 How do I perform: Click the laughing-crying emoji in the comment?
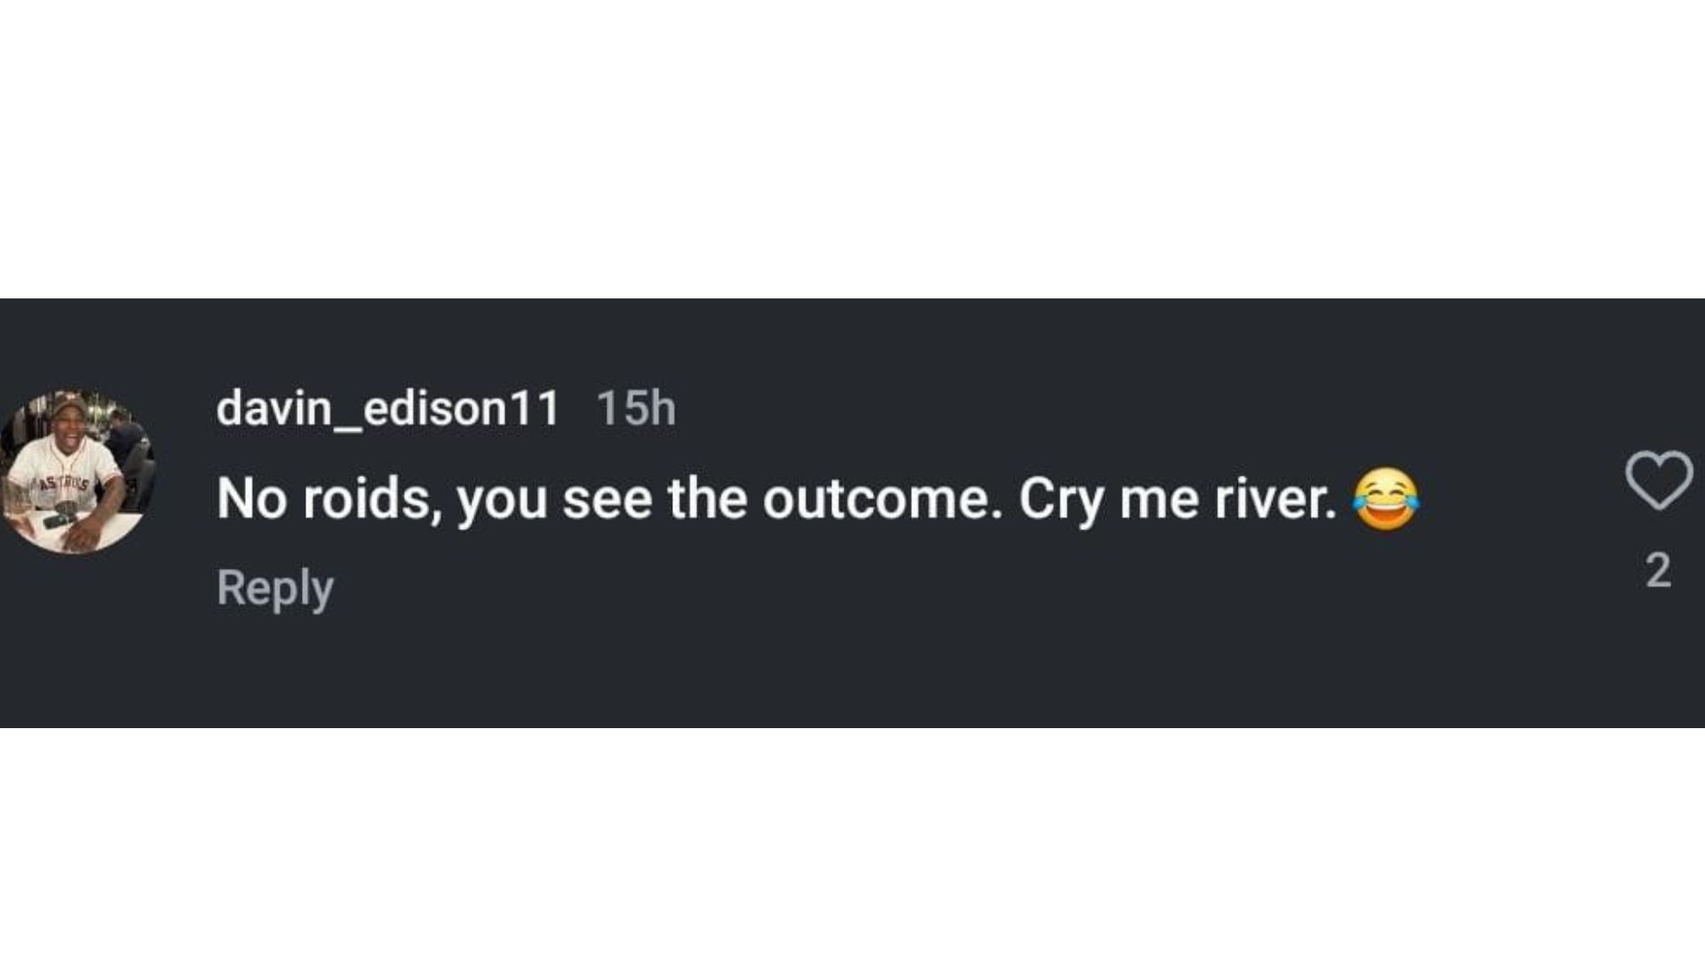tap(1385, 499)
